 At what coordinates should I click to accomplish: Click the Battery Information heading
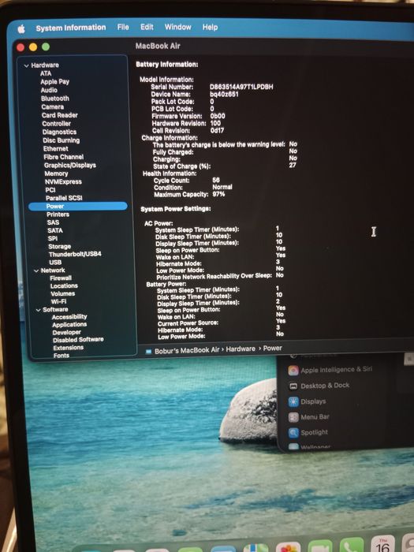coord(167,65)
